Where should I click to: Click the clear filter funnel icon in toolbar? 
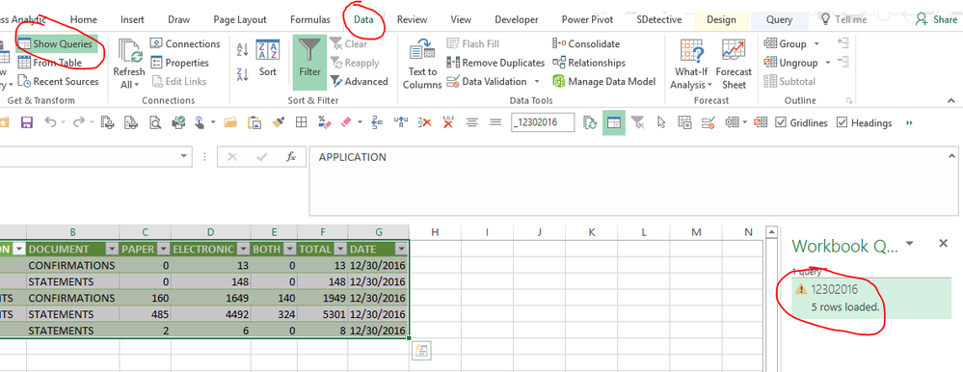[638, 122]
